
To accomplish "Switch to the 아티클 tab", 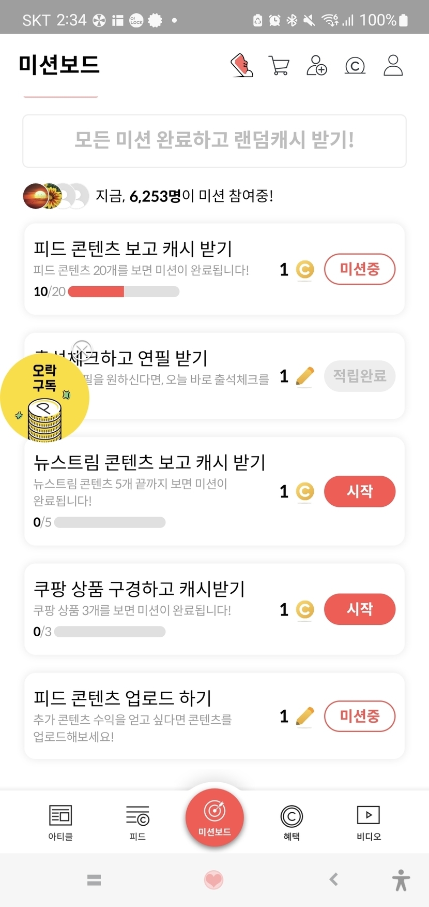I will (60, 822).
